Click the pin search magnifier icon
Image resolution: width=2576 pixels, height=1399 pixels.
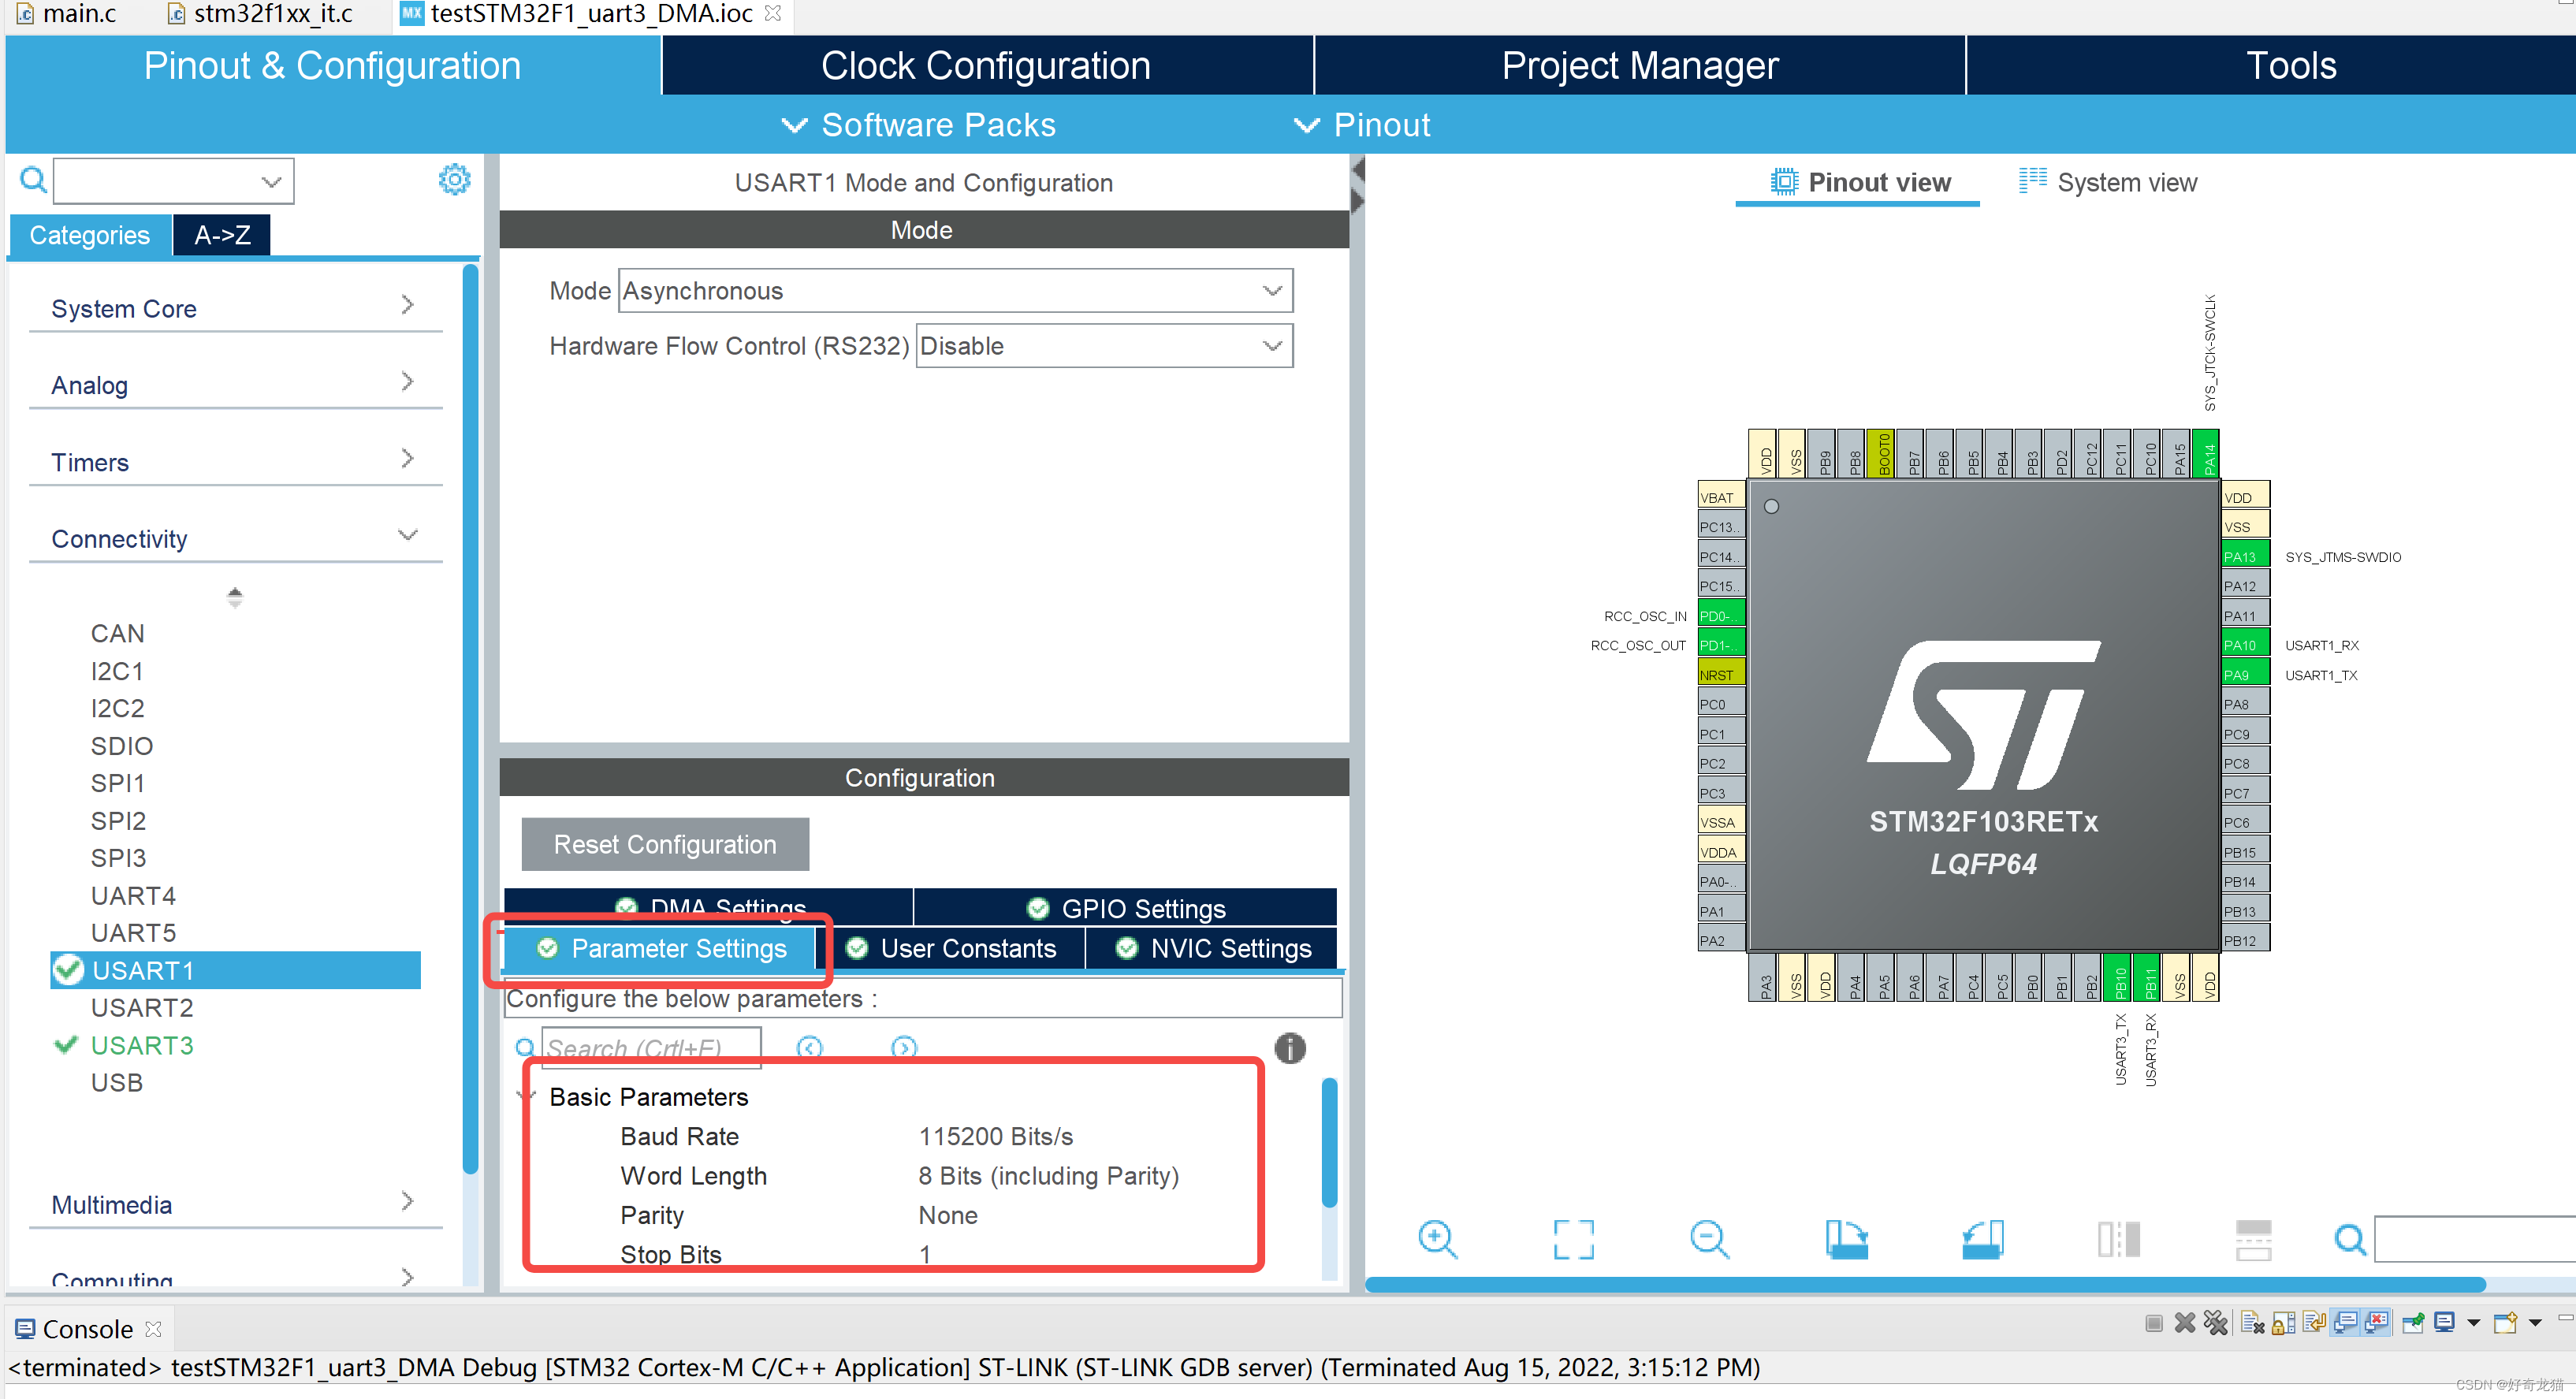[2349, 1240]
